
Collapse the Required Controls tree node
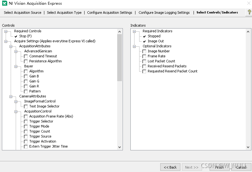6,31
